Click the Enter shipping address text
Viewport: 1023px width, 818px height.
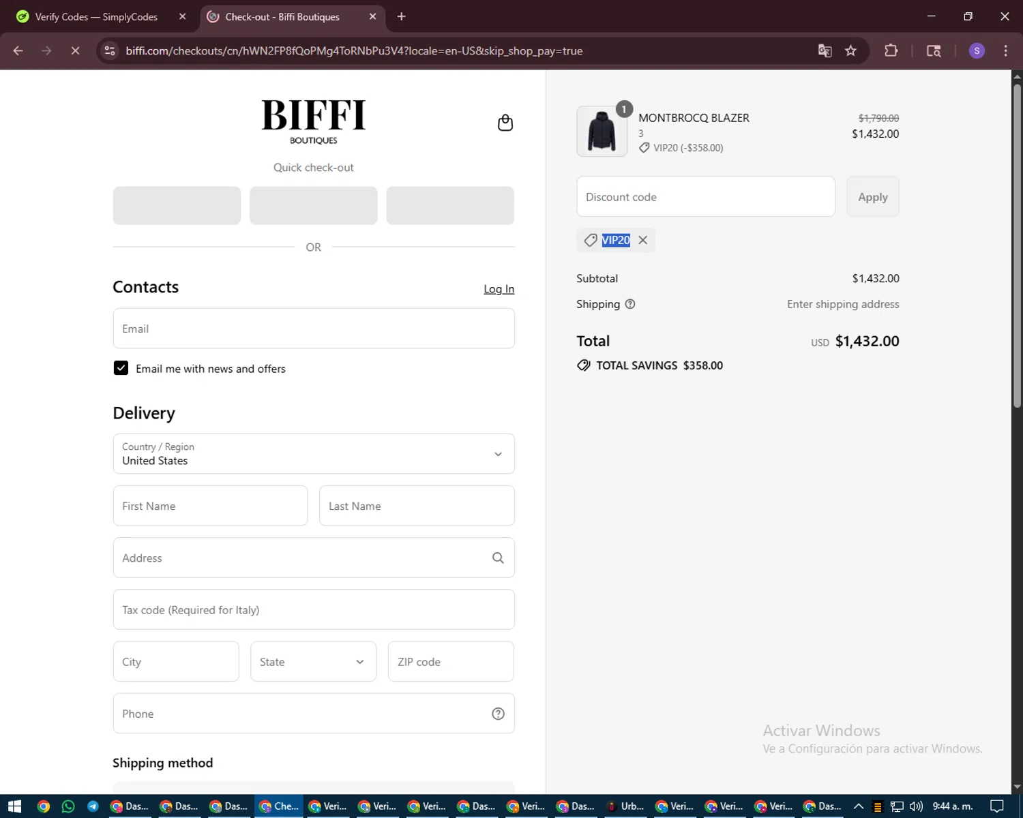pyautogui.click(x=843, y=304)
